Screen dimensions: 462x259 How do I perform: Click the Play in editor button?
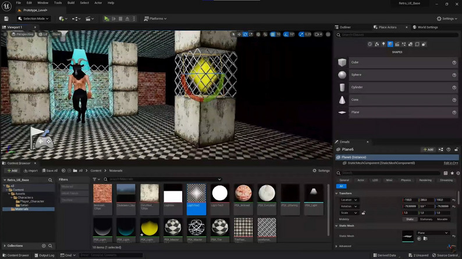[x=106, y=19]
